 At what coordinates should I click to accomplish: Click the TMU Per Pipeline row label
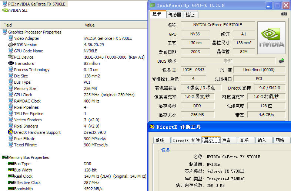(x=29, y=113)
